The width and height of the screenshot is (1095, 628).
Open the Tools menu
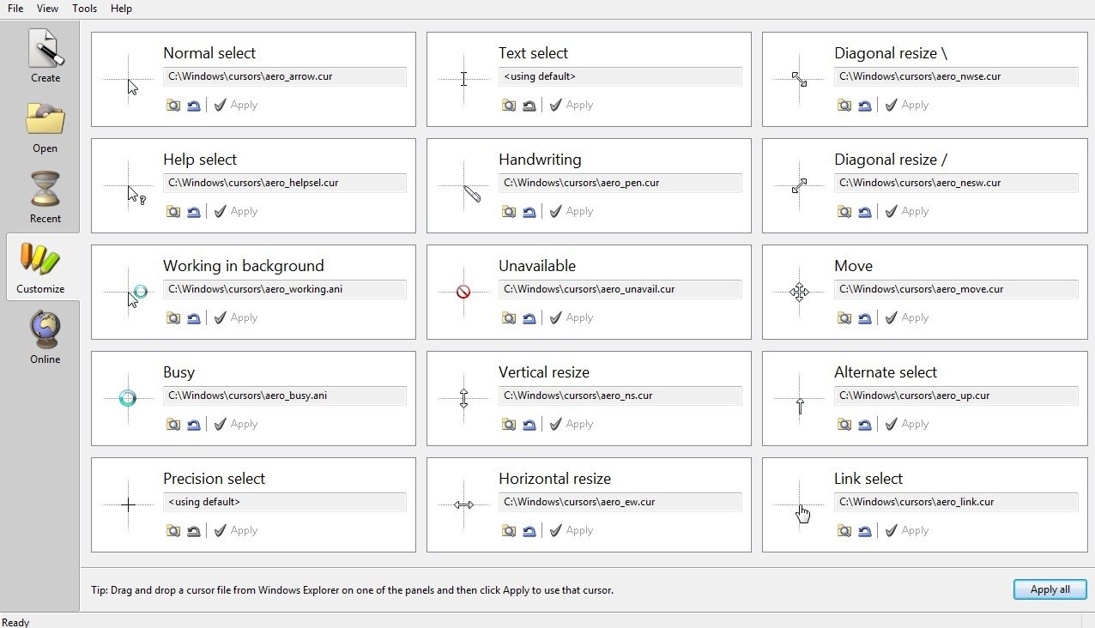pyautogui.click(x=85, y=9)
